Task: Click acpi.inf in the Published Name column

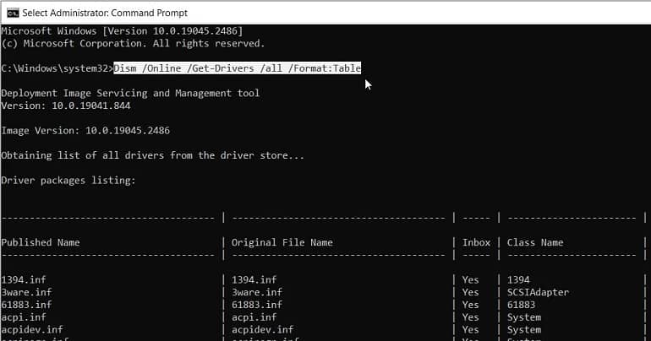Action: 24,317
